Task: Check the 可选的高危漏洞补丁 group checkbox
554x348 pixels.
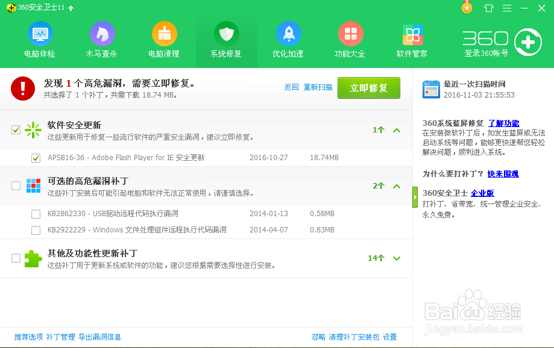Action: coord(16,185)
